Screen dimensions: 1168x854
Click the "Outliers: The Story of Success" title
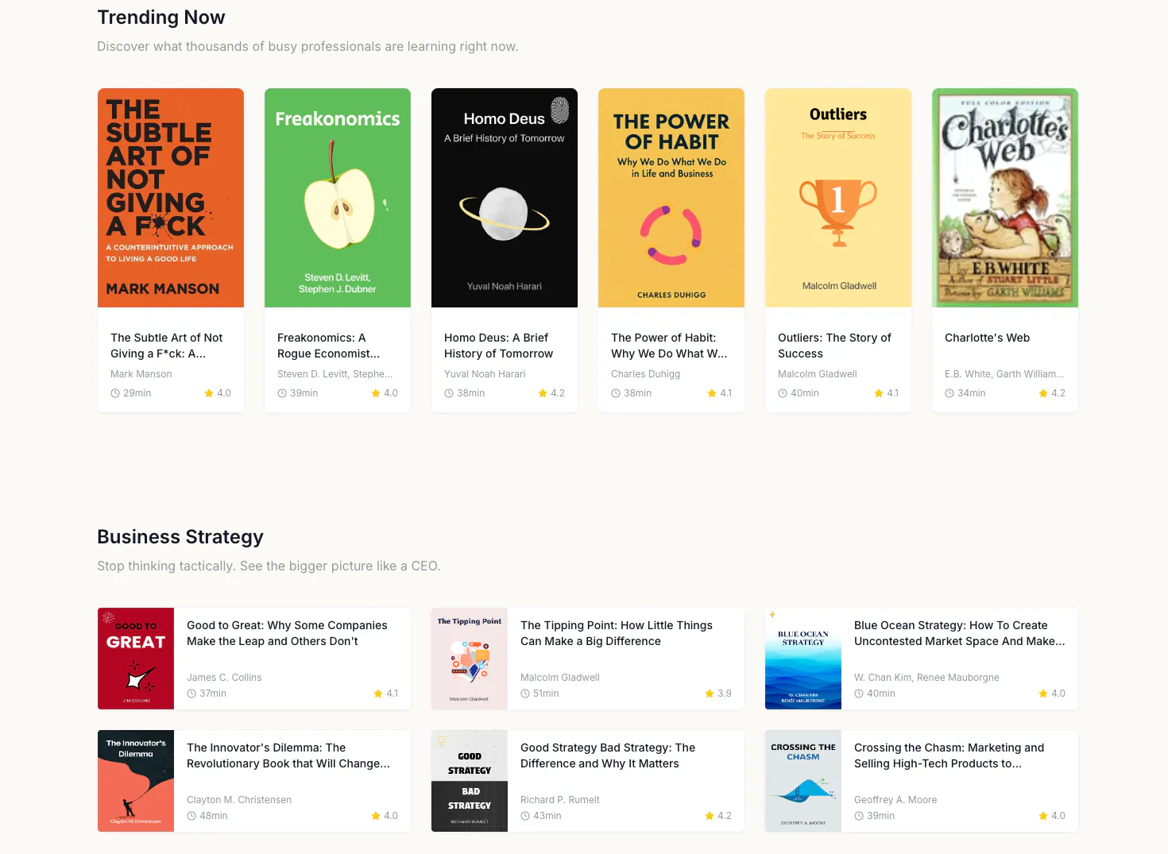click(834, 346)
